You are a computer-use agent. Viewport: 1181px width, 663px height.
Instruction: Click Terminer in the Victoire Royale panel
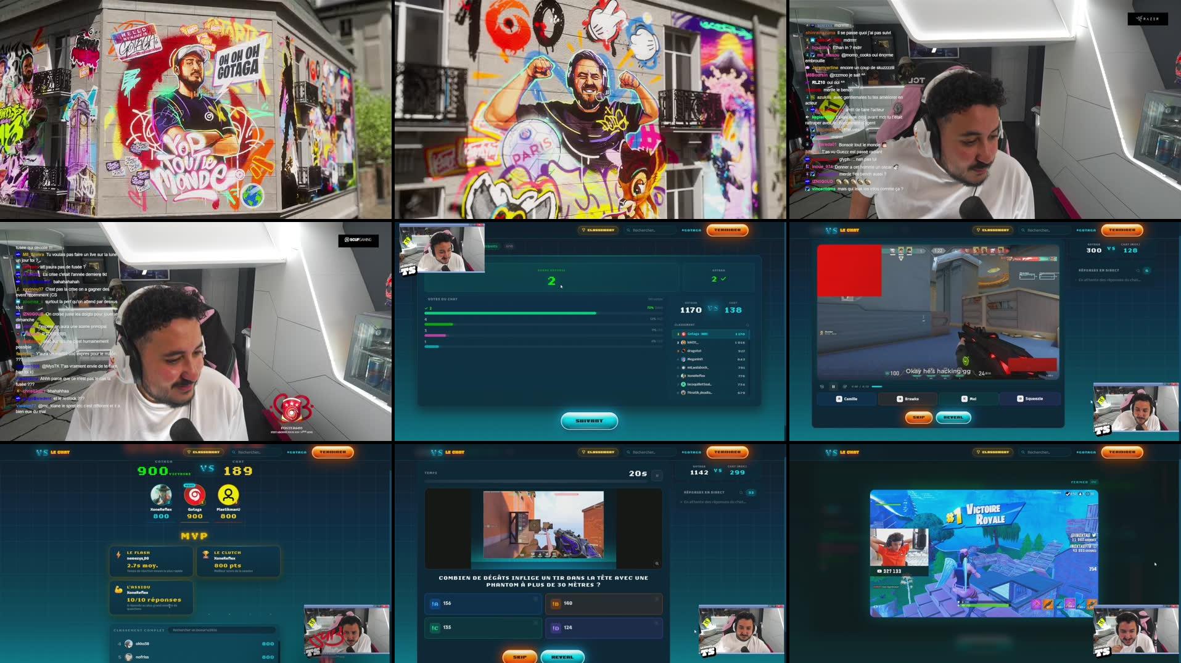[1122, 452]
